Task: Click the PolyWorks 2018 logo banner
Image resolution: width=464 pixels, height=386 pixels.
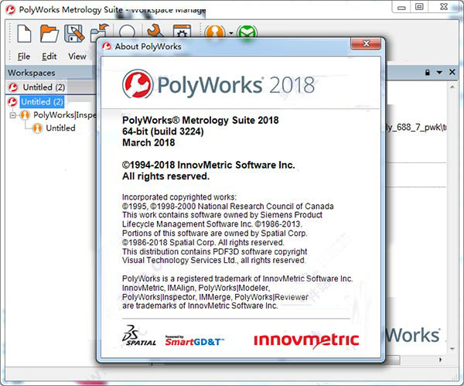Action: (x=218, y=84)
